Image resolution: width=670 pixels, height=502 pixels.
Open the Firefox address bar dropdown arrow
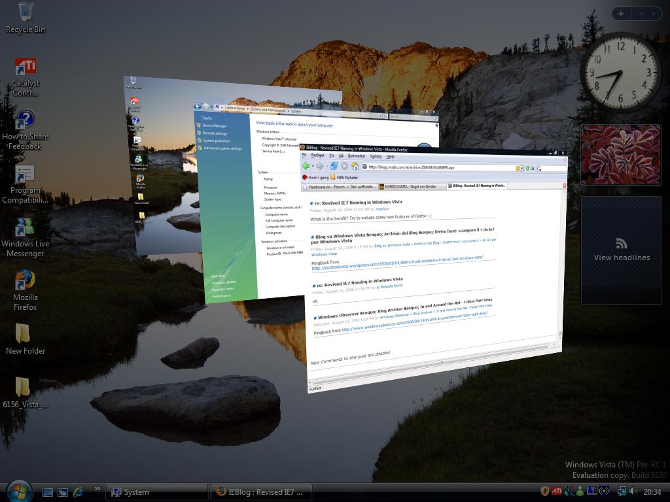[x=522, y=169]
